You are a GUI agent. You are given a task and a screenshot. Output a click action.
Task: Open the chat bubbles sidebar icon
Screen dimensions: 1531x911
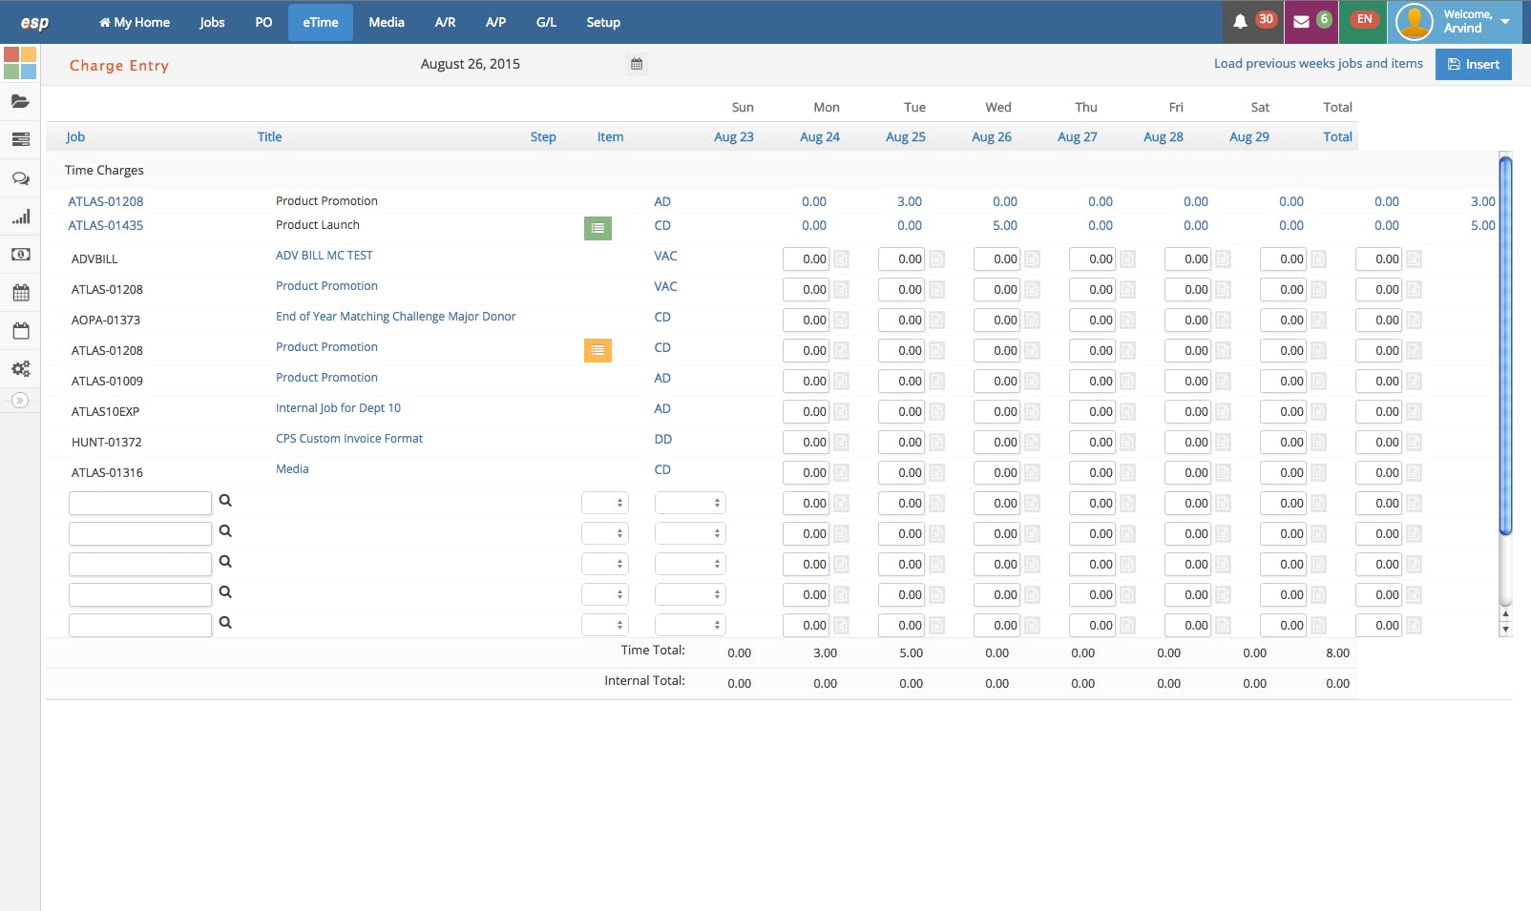point(20,178)
